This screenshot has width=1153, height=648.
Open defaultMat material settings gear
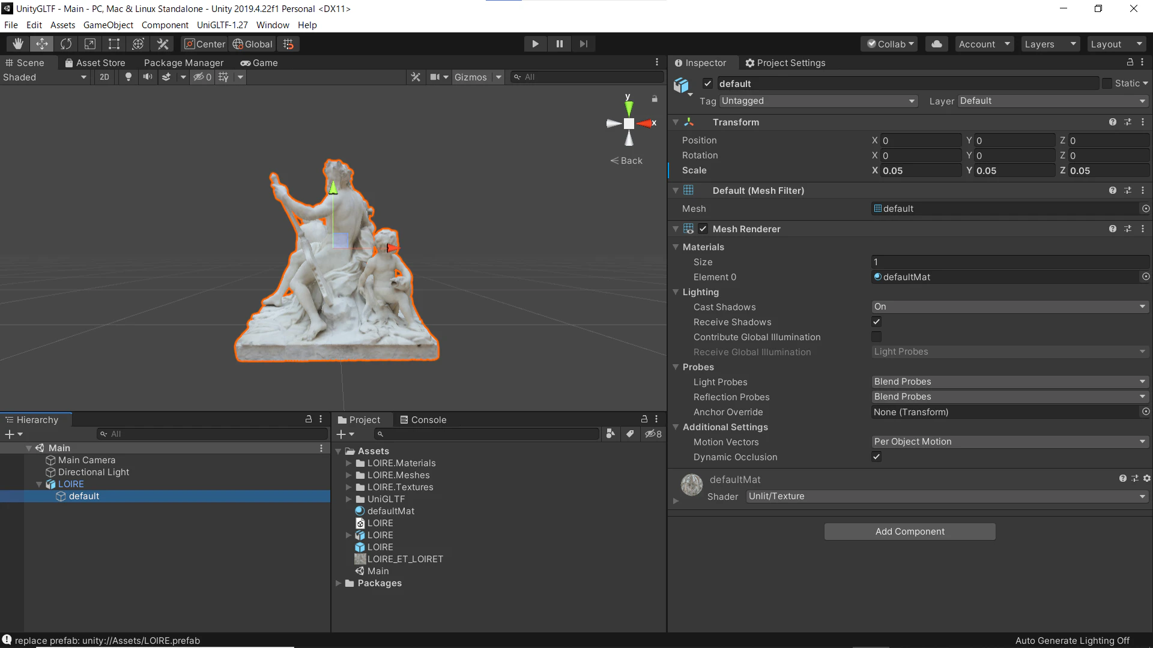click(1147, 478)
